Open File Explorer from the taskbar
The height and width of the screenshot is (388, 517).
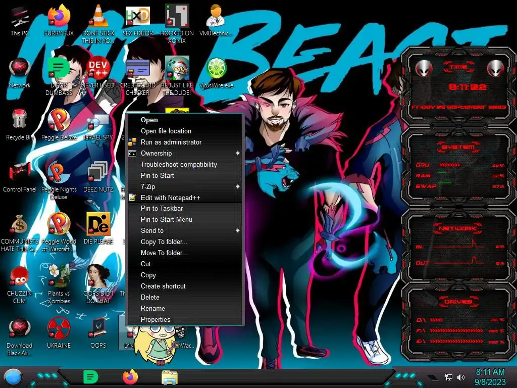coord(170,378)
